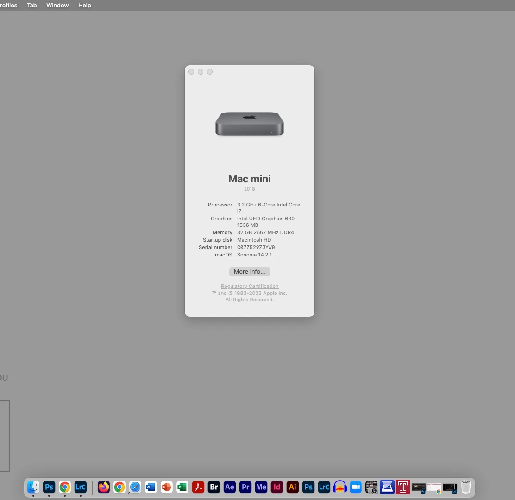Launch Audacity headphones icon in Dock
The width and height of the screenshot is (515, 500).
tap(340, 487)
